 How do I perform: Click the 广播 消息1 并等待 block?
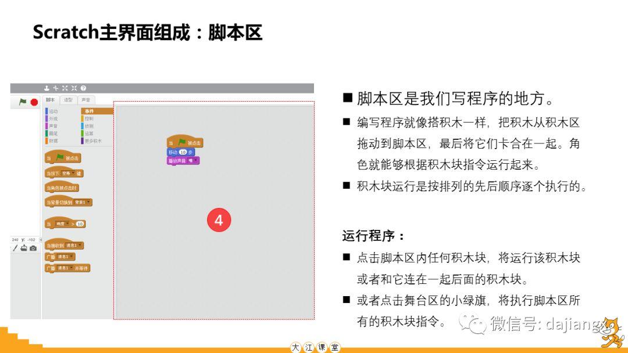(67, 268)
